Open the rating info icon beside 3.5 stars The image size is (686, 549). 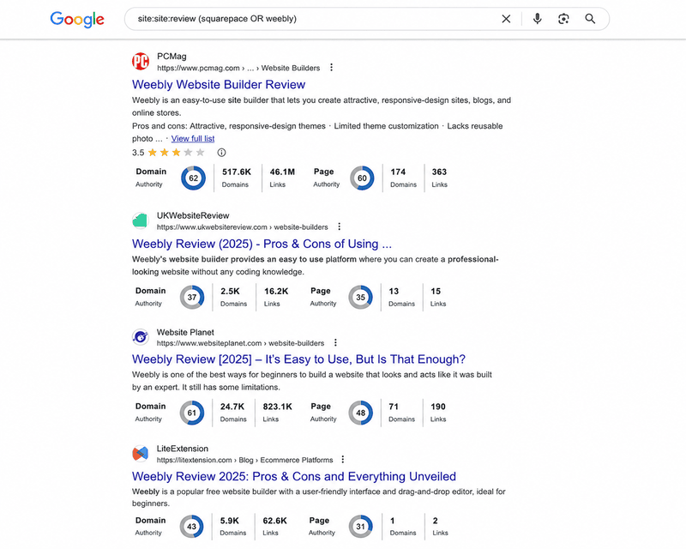[x=222, y=153]
